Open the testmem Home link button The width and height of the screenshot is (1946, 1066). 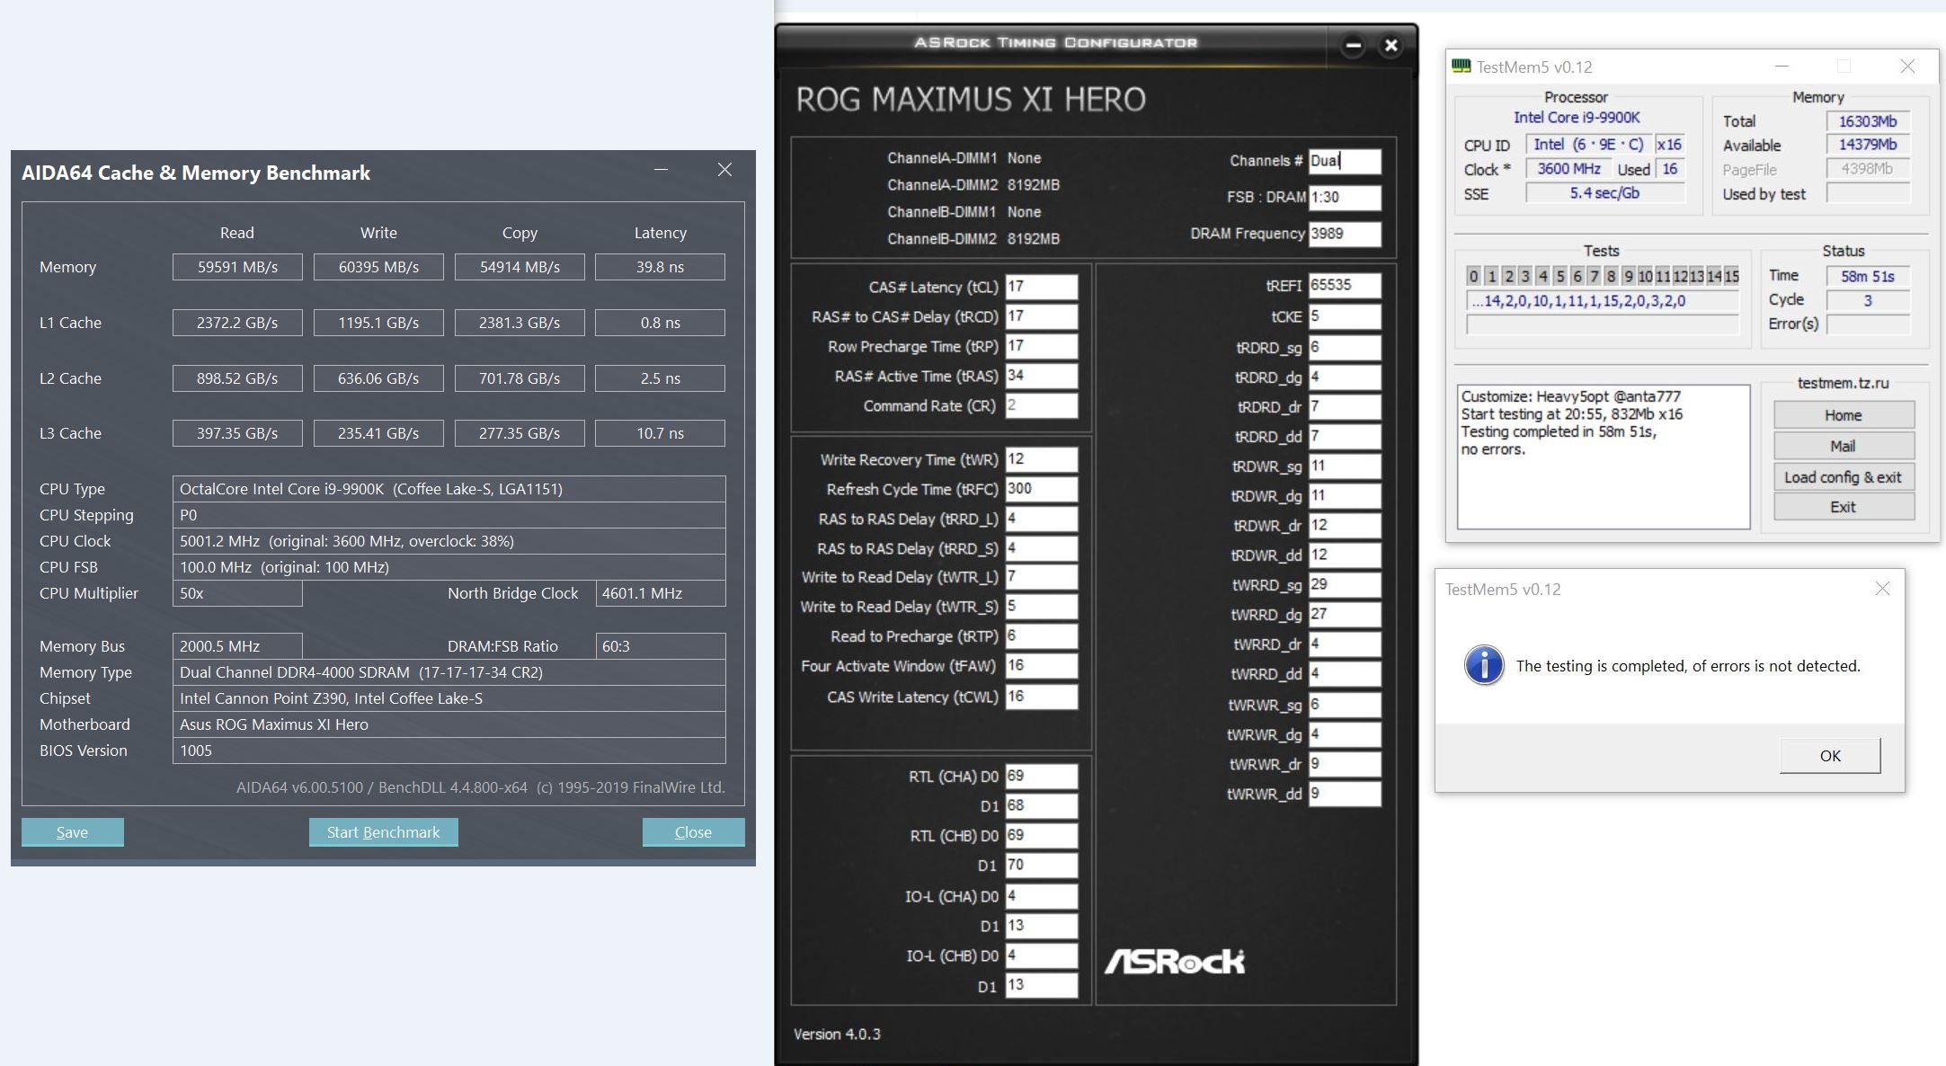coord(1843,415)
